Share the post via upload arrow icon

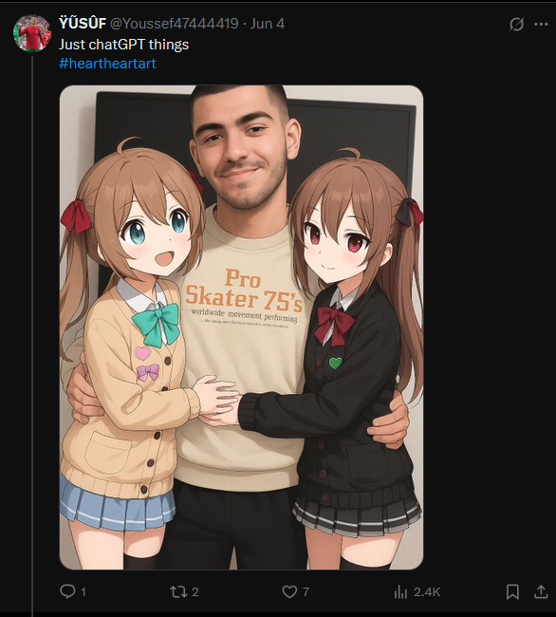click(541, 591)
